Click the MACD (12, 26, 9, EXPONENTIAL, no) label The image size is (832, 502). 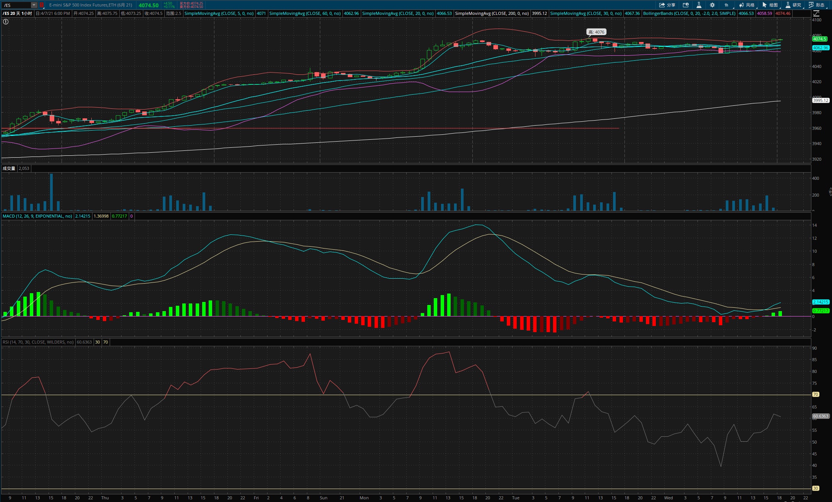pos(37,216)
